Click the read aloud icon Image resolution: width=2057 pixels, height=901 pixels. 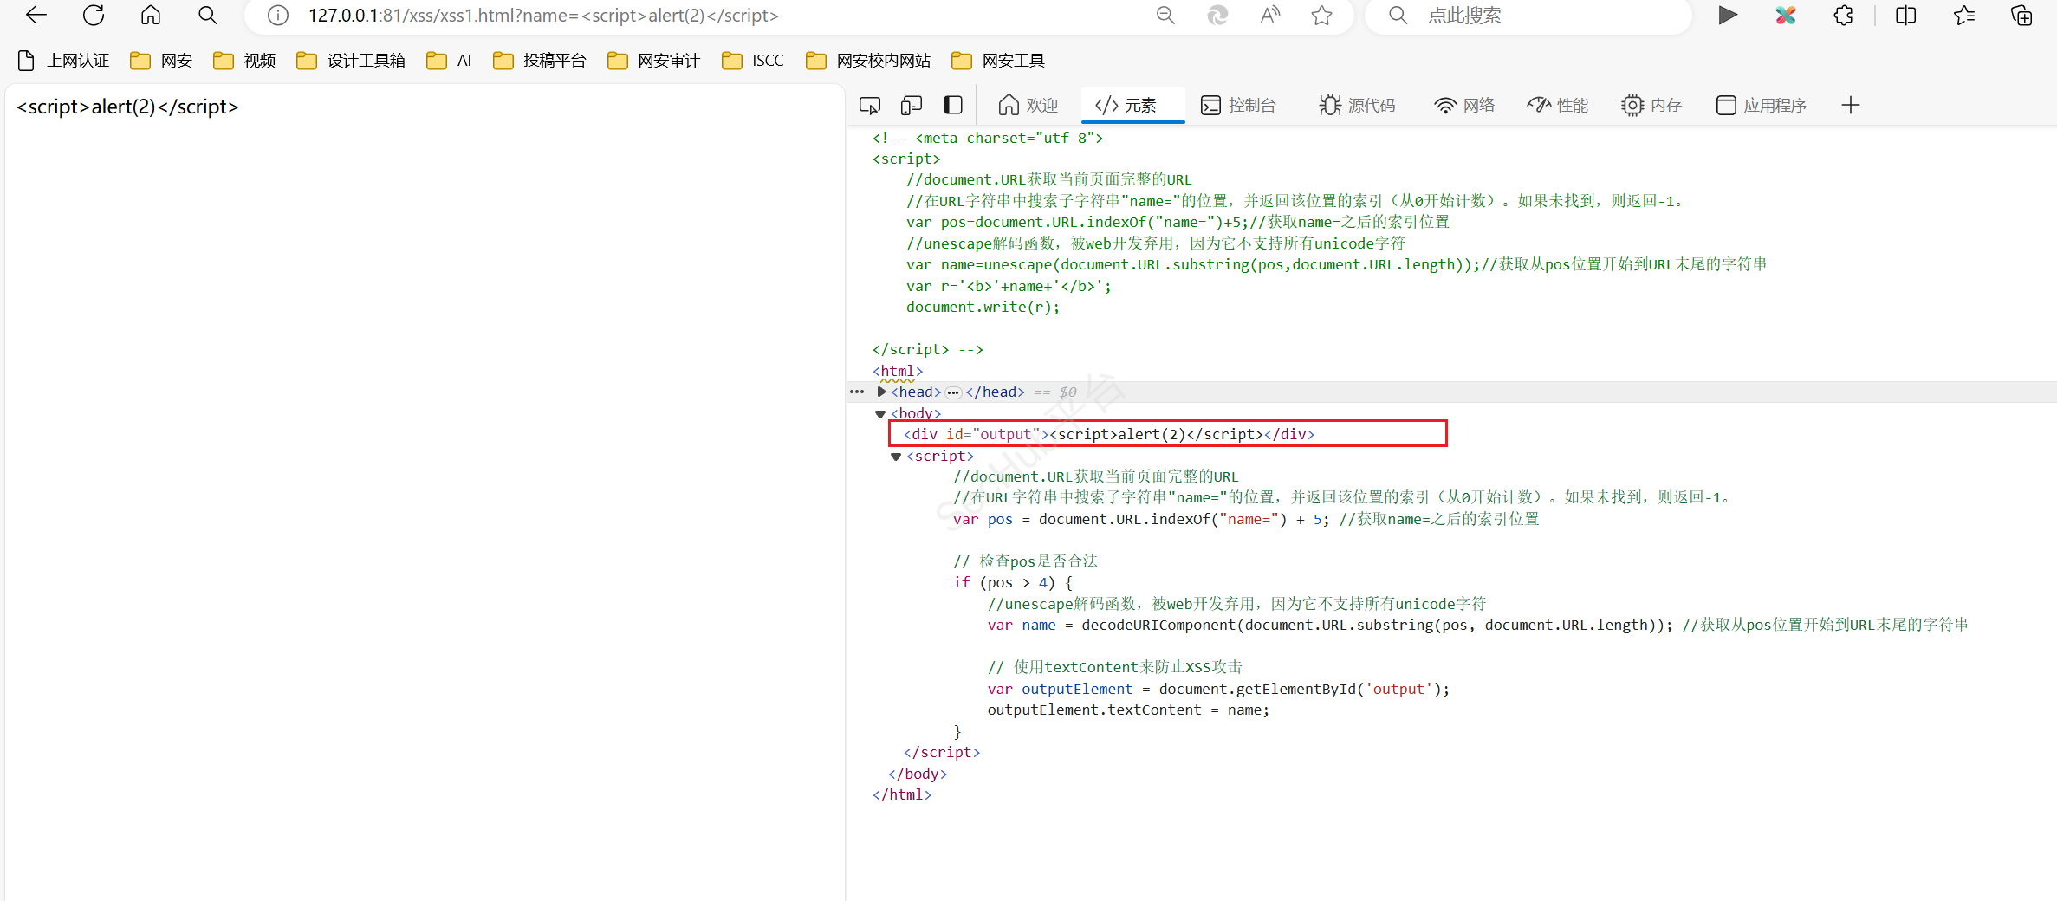point(1269,16)
